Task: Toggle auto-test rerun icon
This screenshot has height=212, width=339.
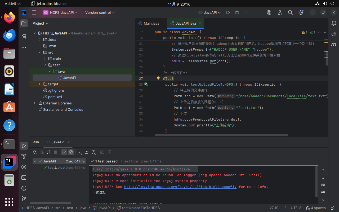Action: pyautogui.click(x=48, y=152)
